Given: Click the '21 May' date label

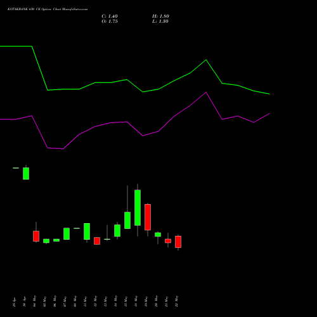Looking at the screenshot, I should (166, 301).
